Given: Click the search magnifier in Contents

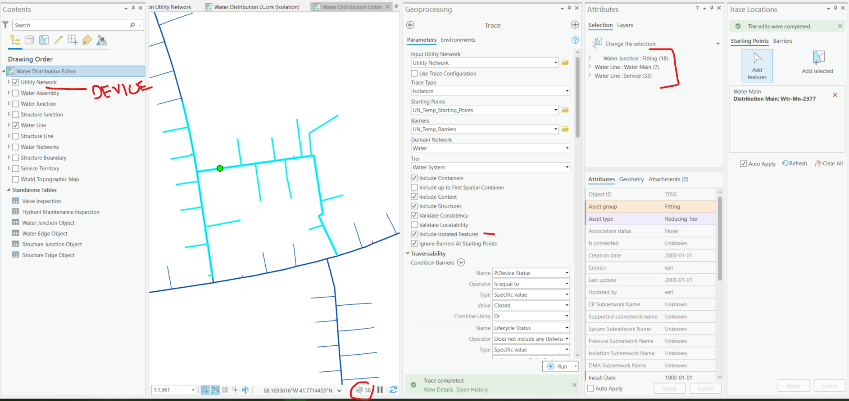Looking at the screenshot, I should [132, 25].
